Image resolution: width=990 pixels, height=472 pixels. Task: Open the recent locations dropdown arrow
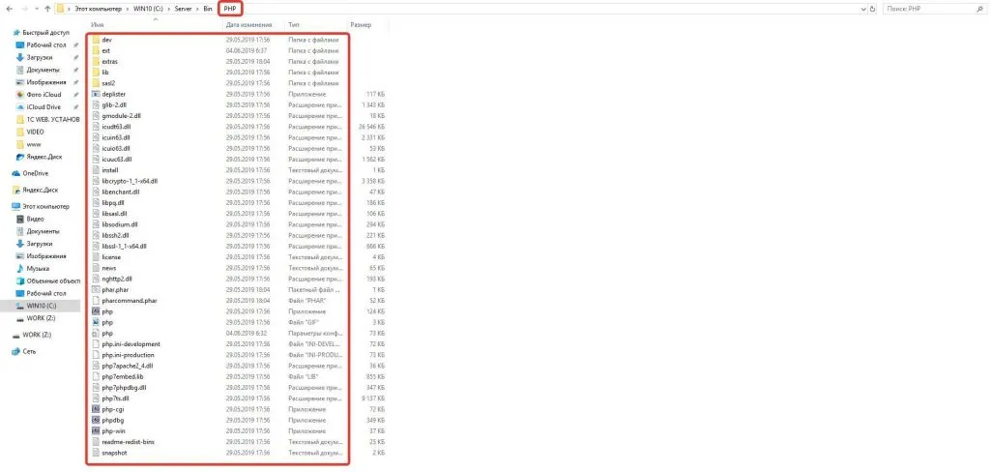36,9
